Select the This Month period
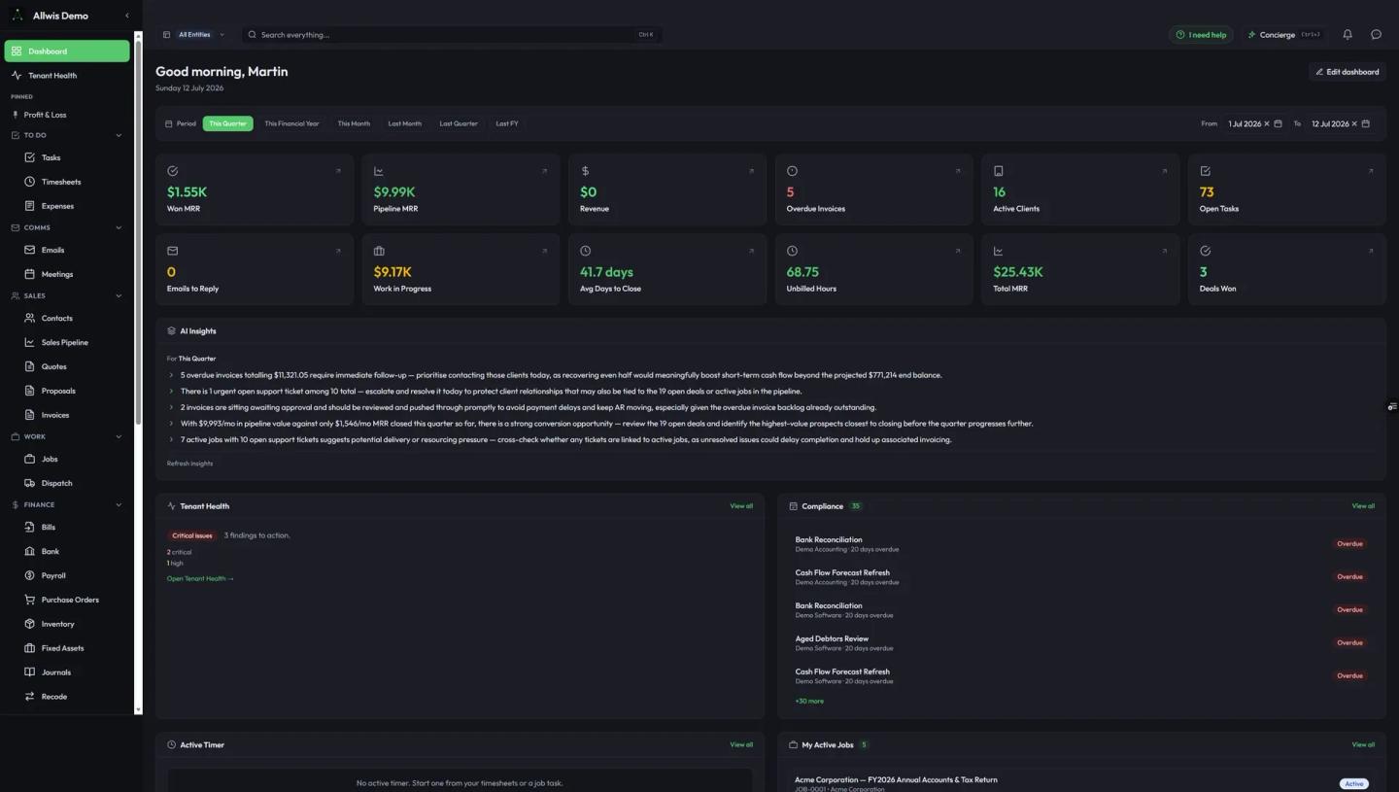The height and width of the screenshot is (792, 1399). (x=354, y=123)
